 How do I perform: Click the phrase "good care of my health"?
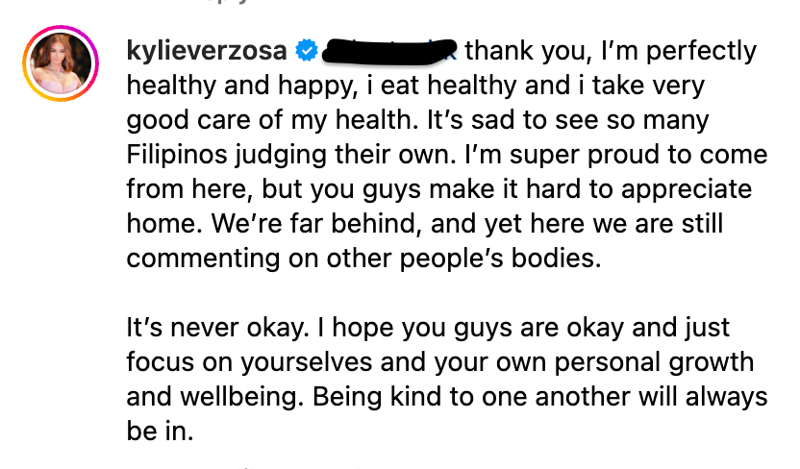[269, 120]
